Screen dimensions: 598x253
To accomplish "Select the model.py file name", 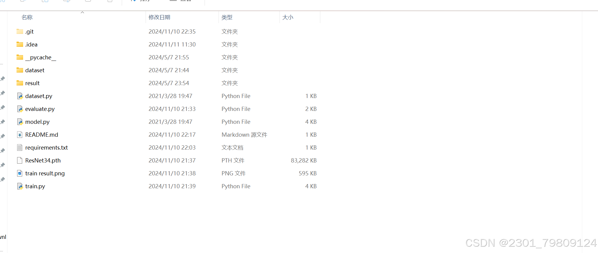I will (x=38, y=122).
